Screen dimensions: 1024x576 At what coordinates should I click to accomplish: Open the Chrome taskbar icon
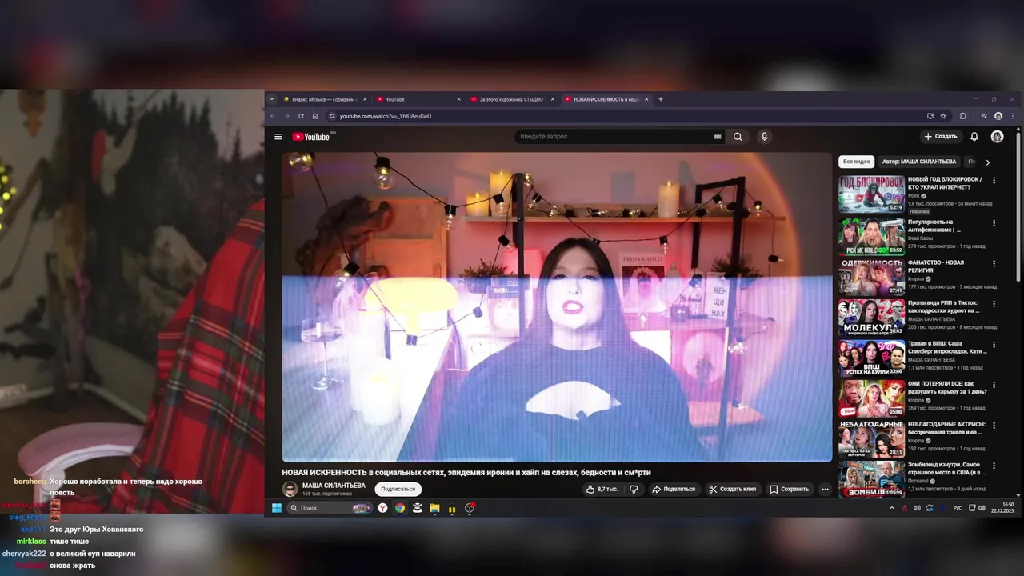point(400,508)
